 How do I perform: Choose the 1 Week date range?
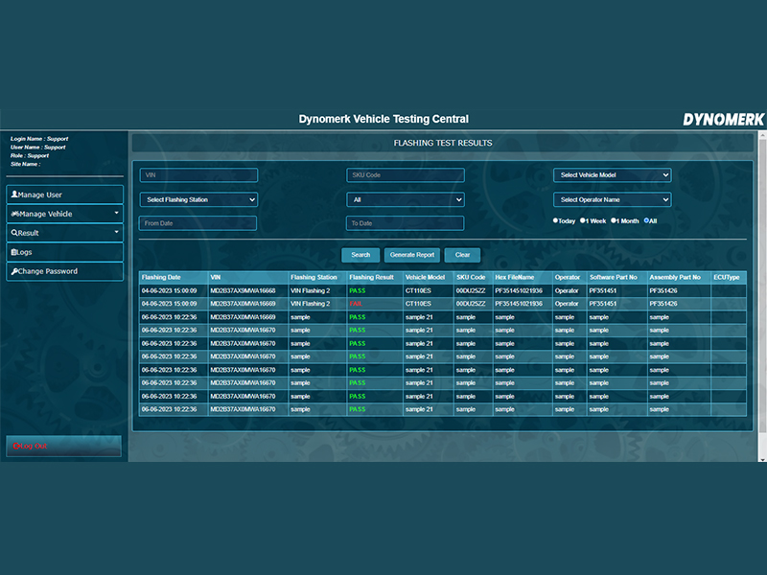click(x=583, y=220)
